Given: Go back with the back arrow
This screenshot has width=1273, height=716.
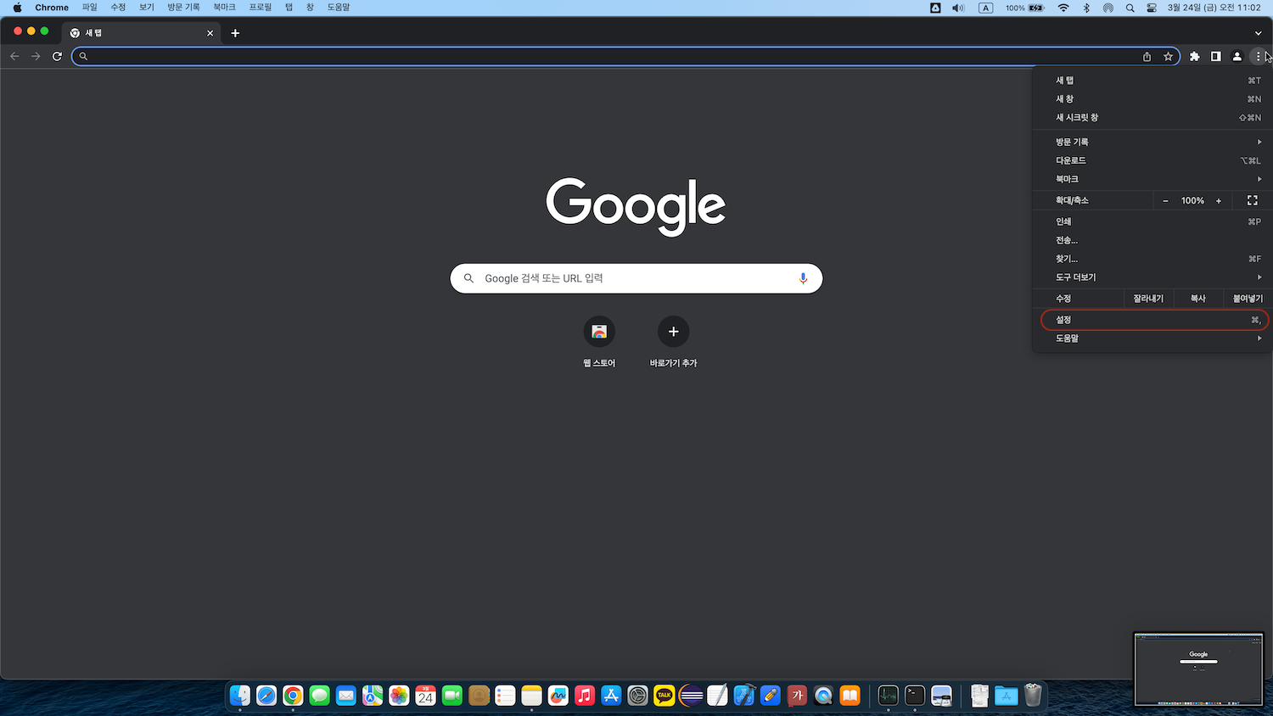Looking at the screenshot, I should 14,56.
